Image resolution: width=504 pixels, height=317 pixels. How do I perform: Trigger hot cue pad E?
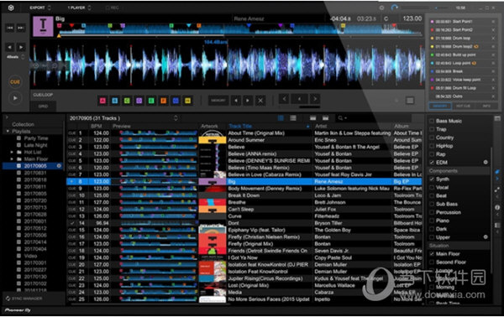151,101
